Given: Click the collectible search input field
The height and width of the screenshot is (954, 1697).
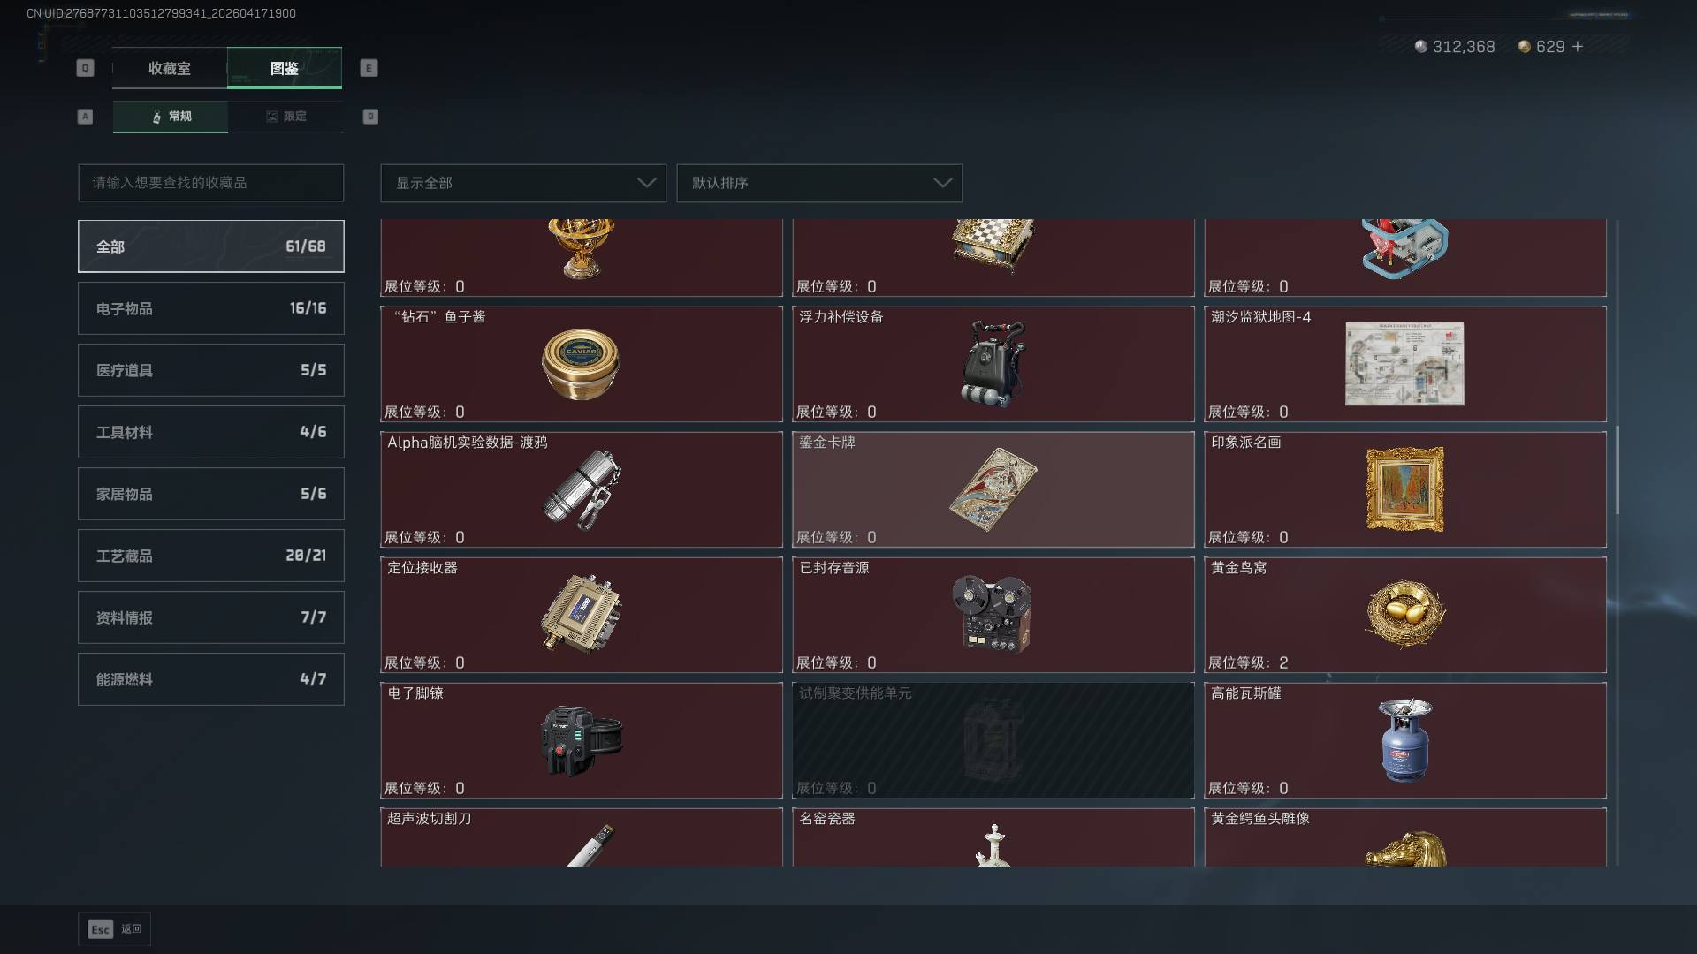Looking at the screenshot, I should pos(211,183).
